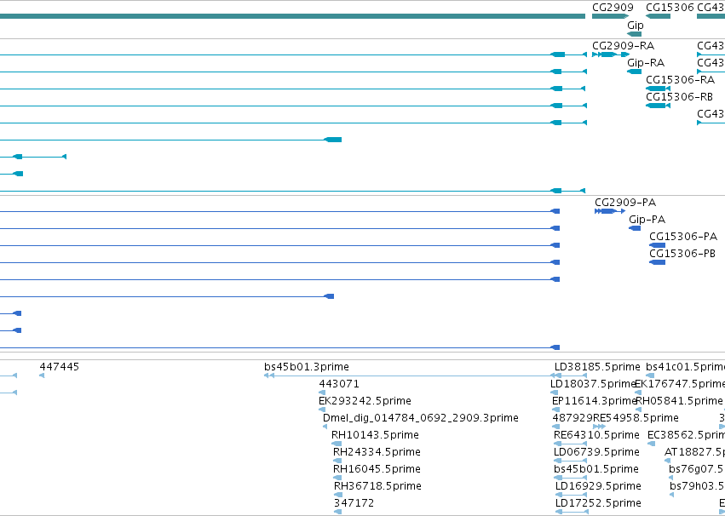The height and width of the screenshot is (516, 725).
Task: Select the RH10143.5prime EST
Action: tap(375, 435)
